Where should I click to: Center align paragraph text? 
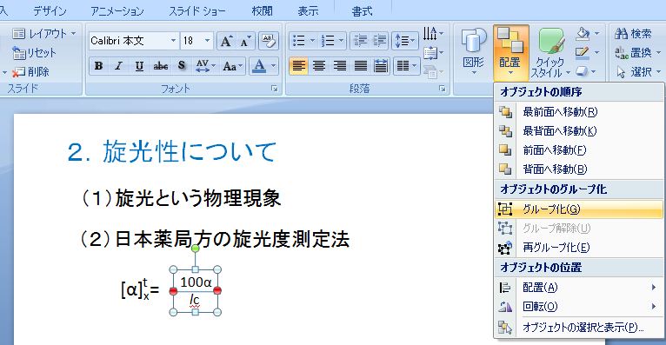(318, 66)
